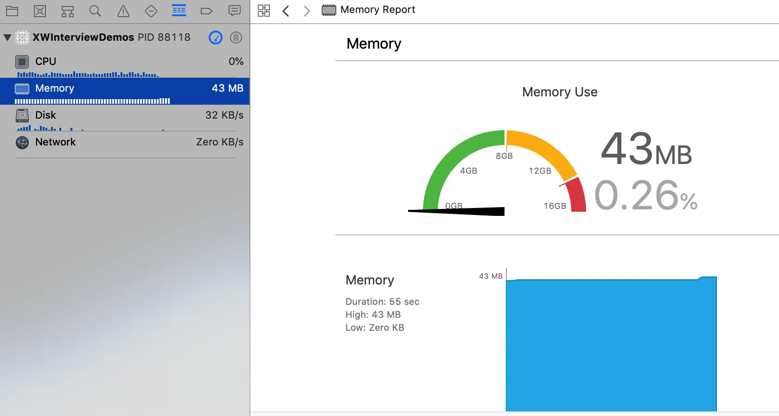779x416 pixels.
Task: Select the Debug navigator icon
Action: click(x=179, y=11)
